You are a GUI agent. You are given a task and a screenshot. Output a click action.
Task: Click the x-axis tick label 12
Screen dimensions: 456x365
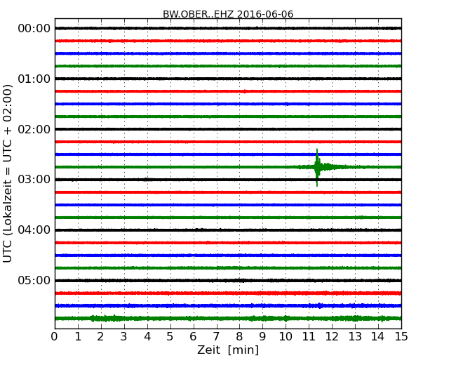[332, 336]
